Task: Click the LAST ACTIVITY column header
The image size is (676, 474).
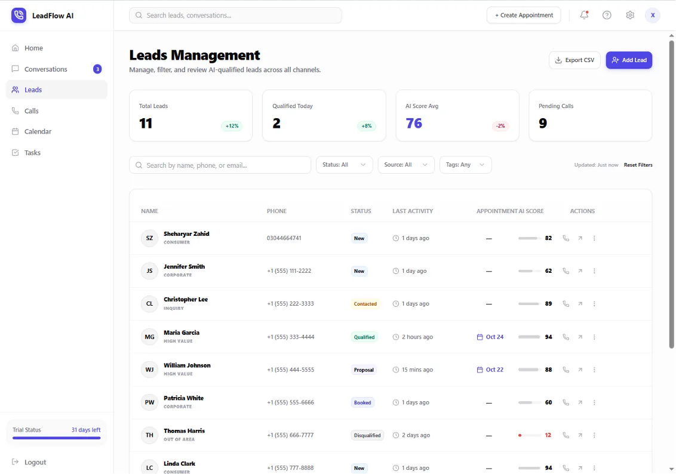Action: pos(413,211)
